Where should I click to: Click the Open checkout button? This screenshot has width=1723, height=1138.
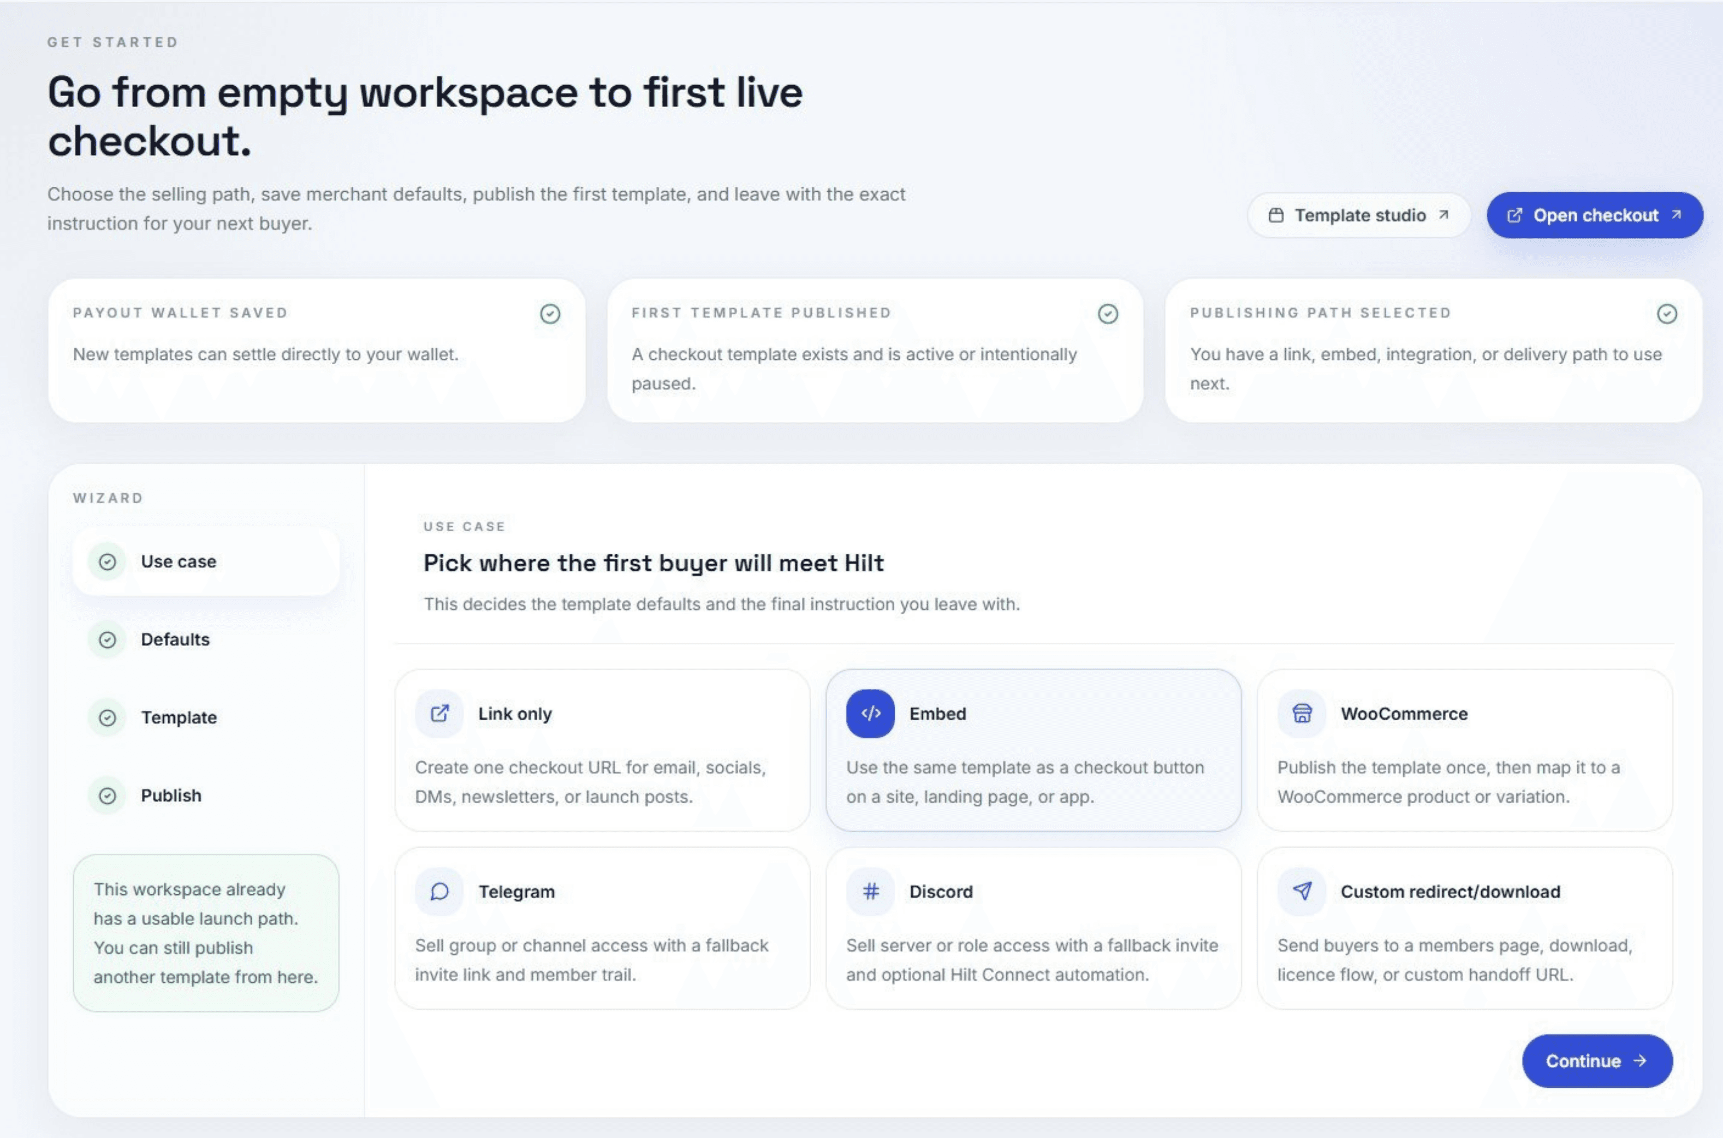click(1595, 216)
